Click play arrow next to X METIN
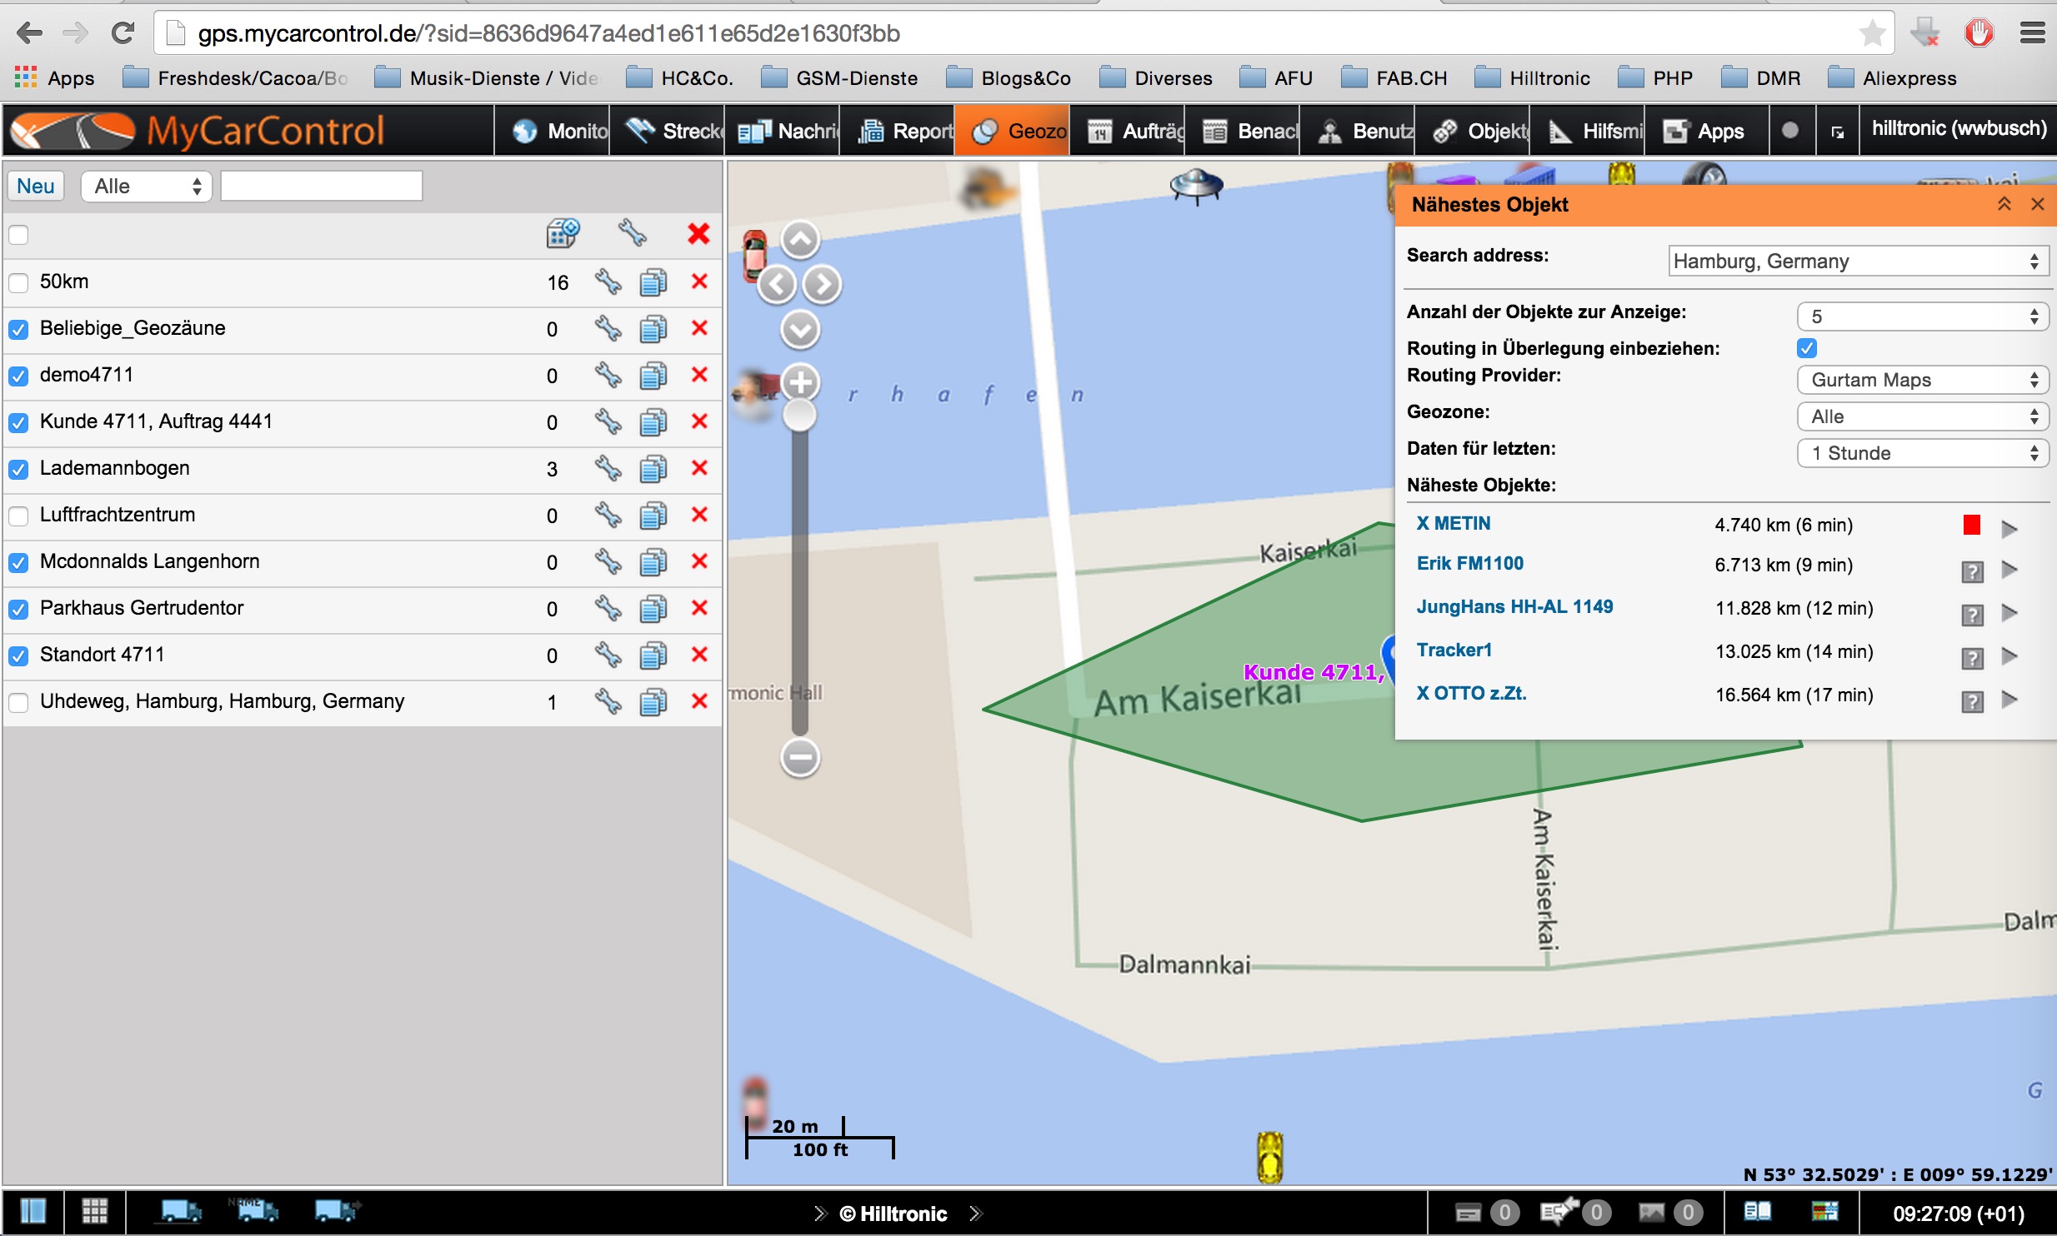The image size is (2057, 1236). [2009, 528]
